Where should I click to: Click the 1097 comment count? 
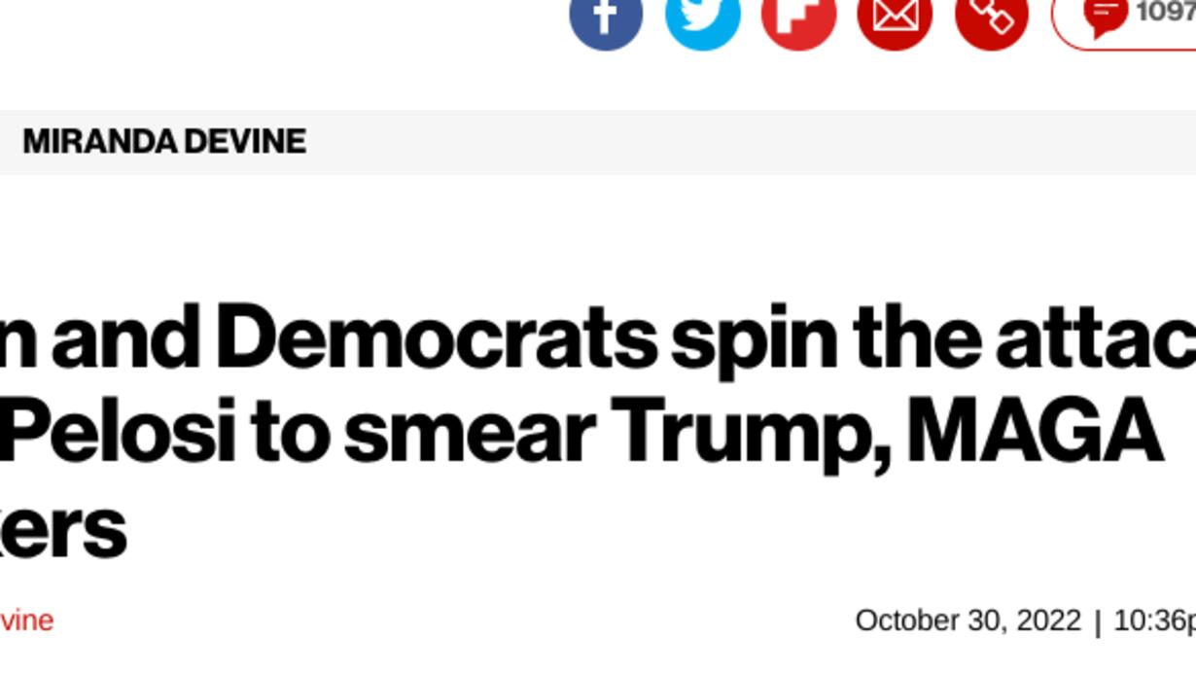(1165, 12)
